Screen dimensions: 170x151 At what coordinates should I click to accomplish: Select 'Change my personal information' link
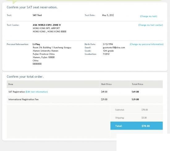click(147, 44)
